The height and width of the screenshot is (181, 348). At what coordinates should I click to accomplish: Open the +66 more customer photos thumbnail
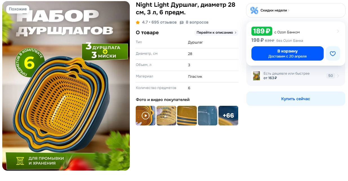pos(228,115)
